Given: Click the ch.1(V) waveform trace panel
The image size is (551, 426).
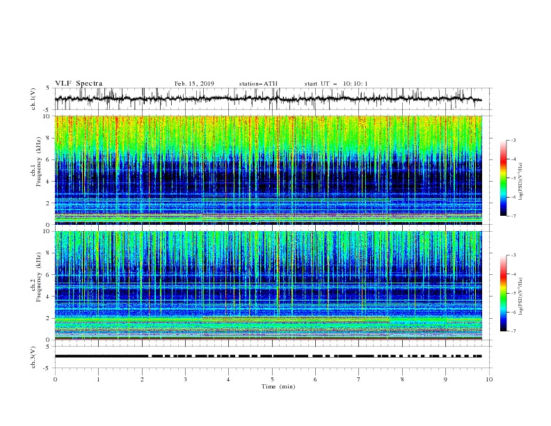Looking at the screenshot, I should click(272, 99).
